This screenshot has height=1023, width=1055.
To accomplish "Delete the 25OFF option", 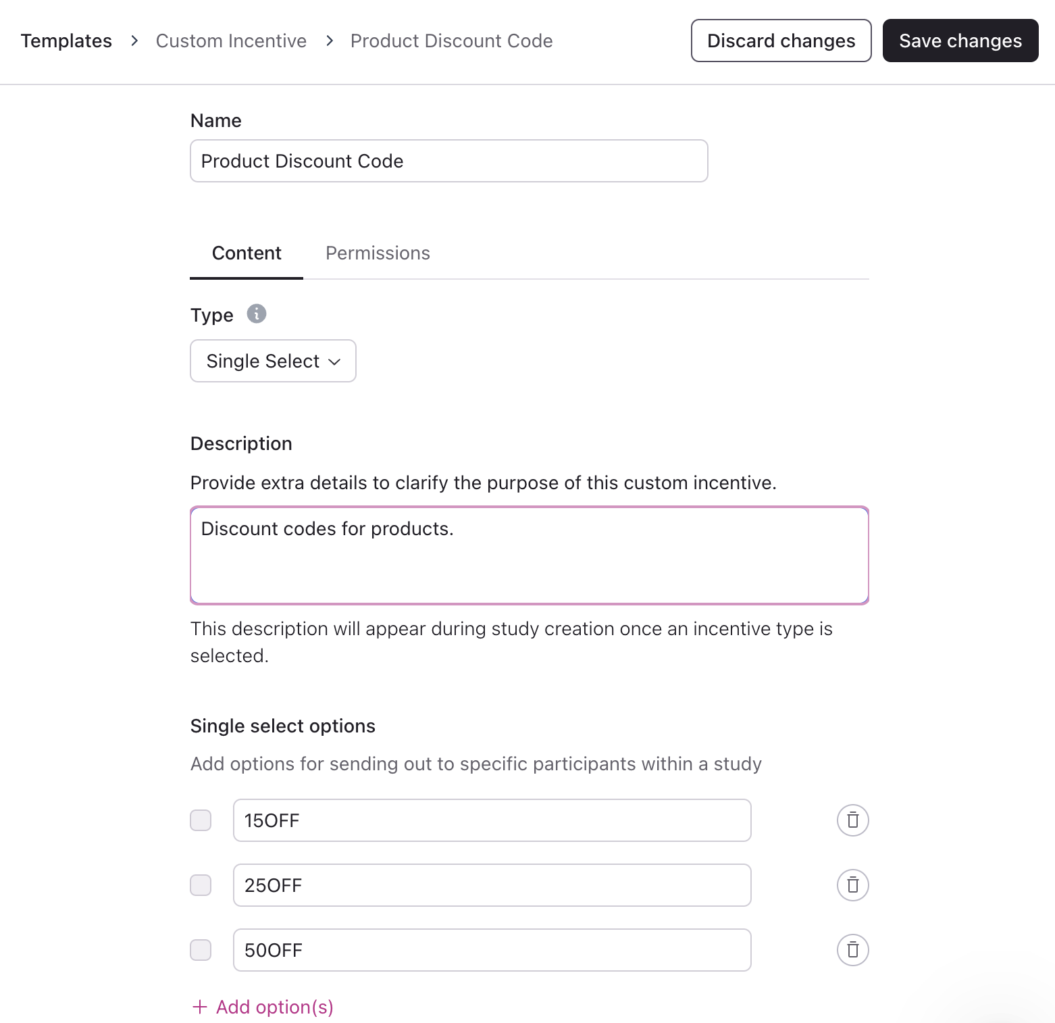I will pyautogui.click(x=853, y=885).
